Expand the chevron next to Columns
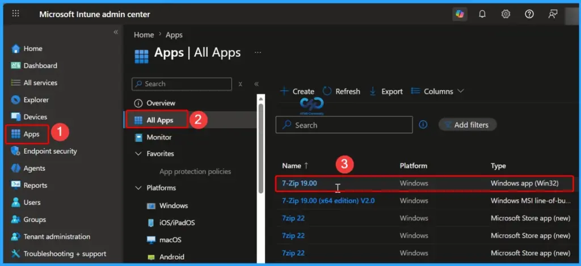 tap(461, 91)
